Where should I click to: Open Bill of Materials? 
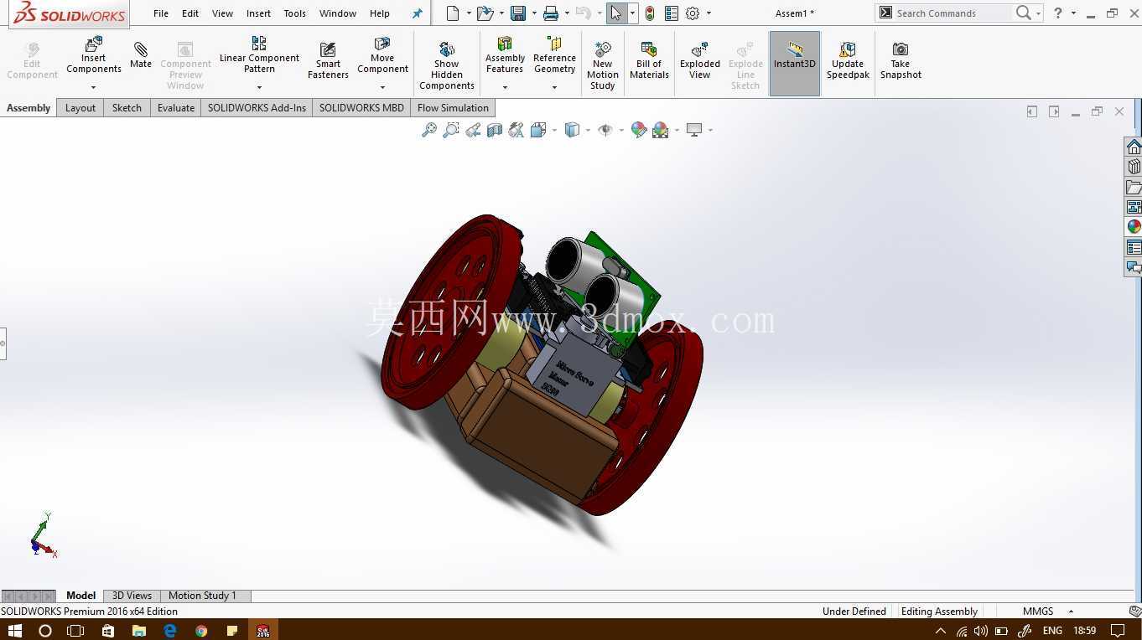(649, 60)
